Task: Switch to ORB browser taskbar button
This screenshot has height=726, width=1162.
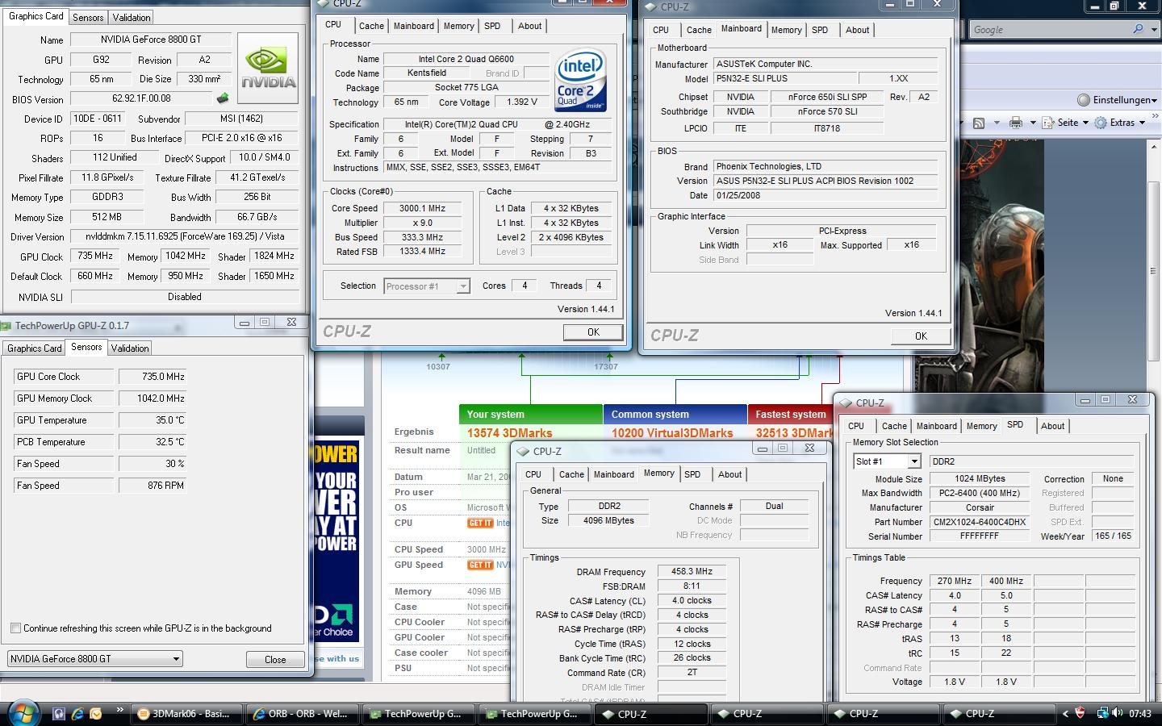Action: 304,714
